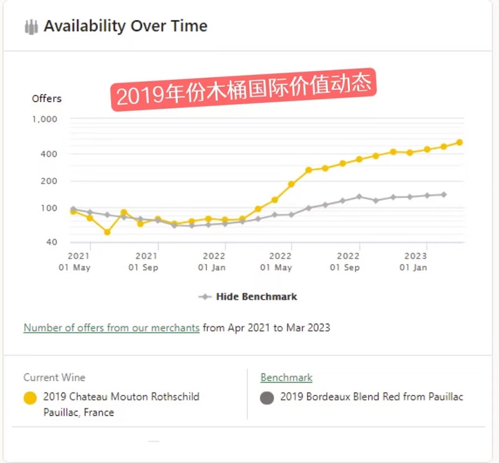
Task: Click 'from Apr 2021 to Mar 2023' text
Action: pyautogui.click(x=266, y=328)
